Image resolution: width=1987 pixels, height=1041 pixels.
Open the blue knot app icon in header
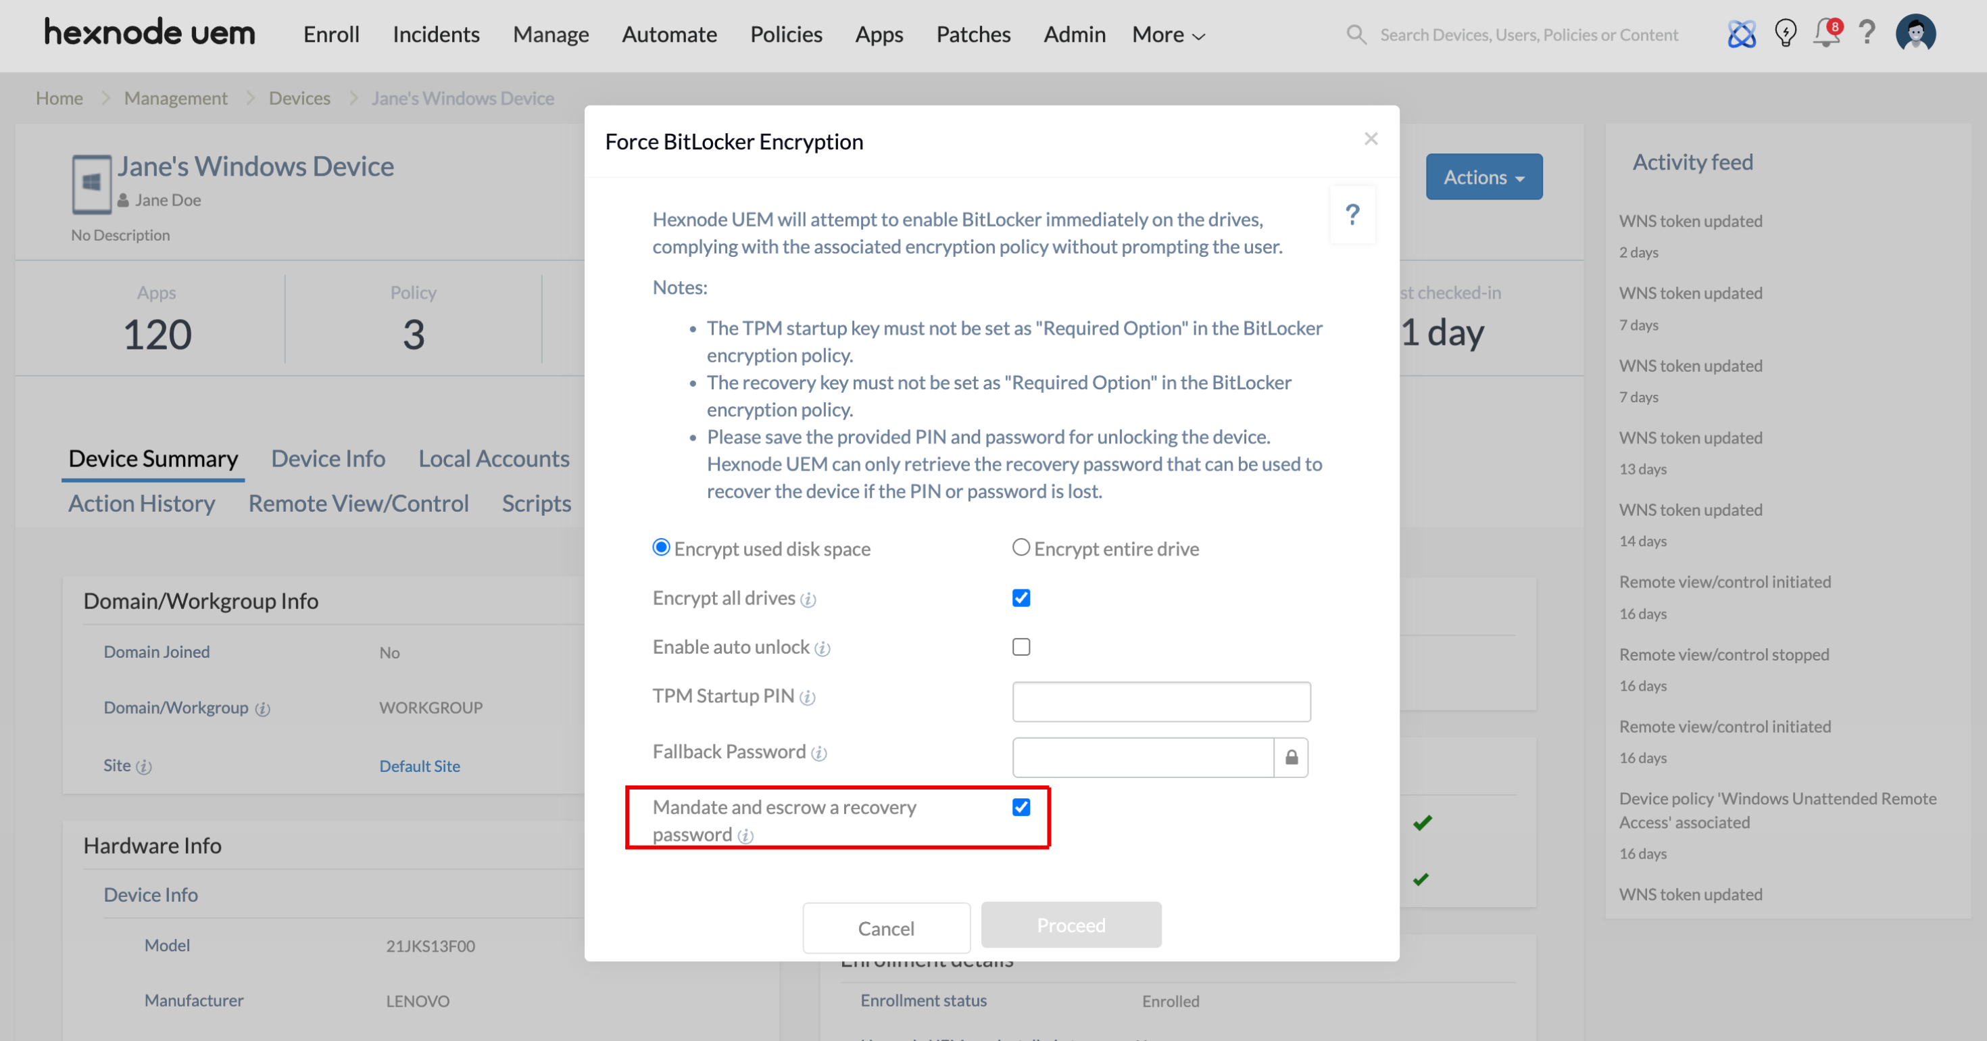1741,34
